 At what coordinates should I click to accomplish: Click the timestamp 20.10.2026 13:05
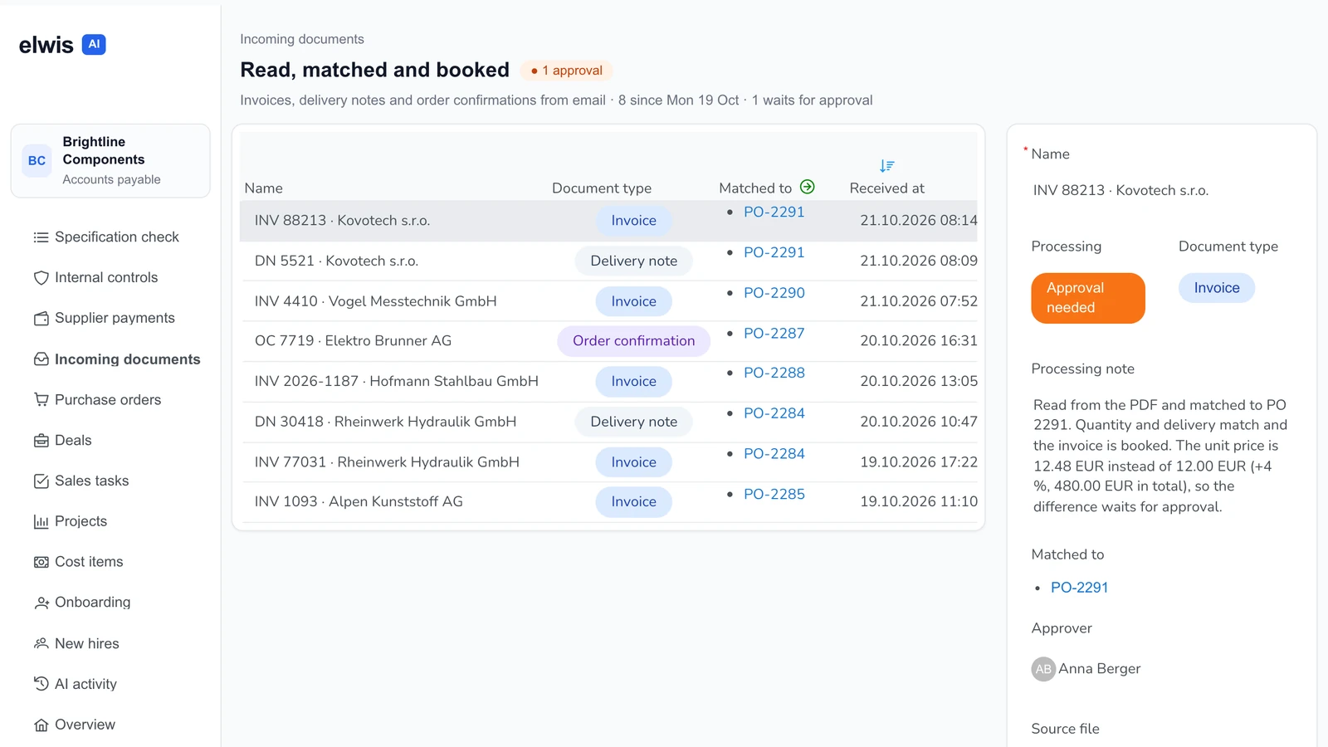pos(919,382)
